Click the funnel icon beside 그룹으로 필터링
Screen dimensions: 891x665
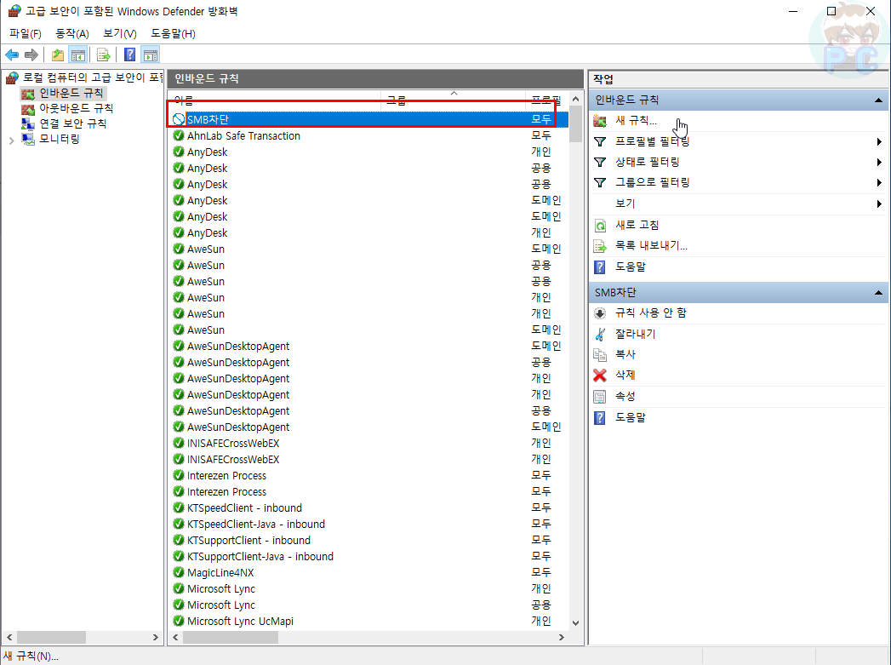coord(599,182)
